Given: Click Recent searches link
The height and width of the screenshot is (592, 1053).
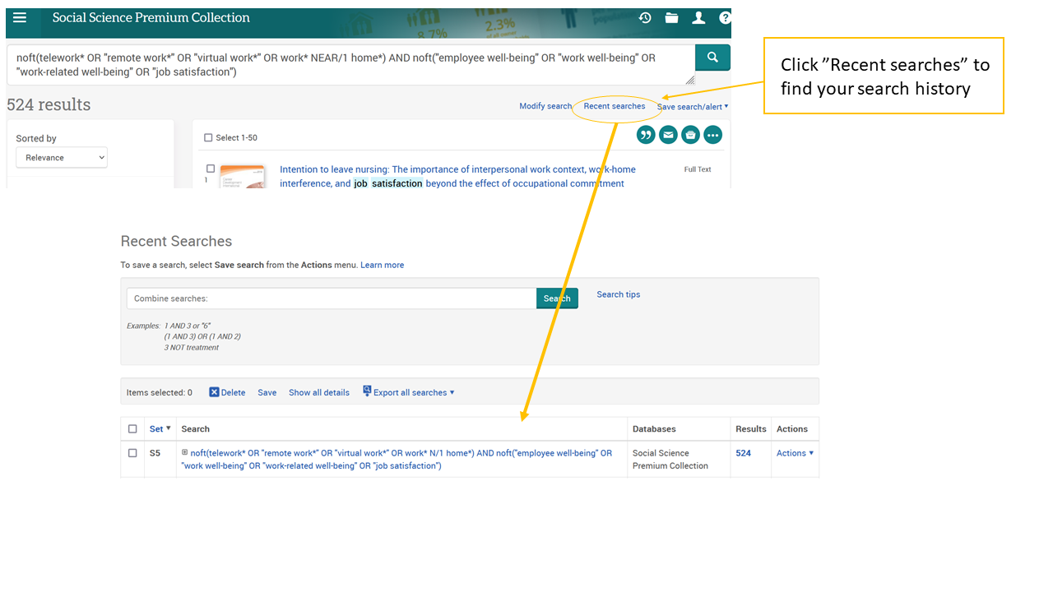Looking at the screenshot, I should tap(615, 106).
